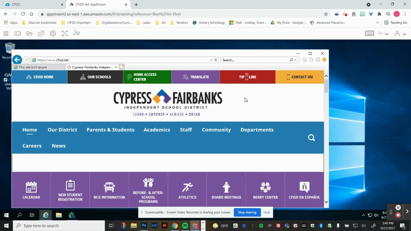
Task: Open CFISD EN ESPAÑOL quick link
Action: [x=304, y=190]
